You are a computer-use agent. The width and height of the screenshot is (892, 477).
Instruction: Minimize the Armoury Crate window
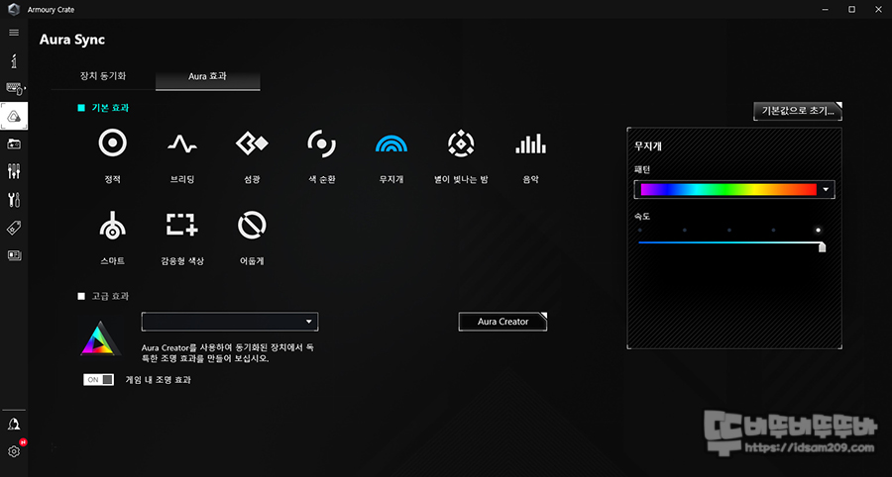pyautogui.click(x=825, y=9)
